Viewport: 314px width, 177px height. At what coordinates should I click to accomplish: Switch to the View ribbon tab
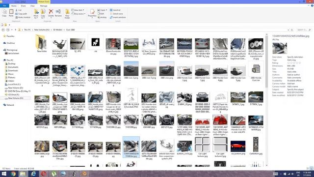click(x=32, y=6)
